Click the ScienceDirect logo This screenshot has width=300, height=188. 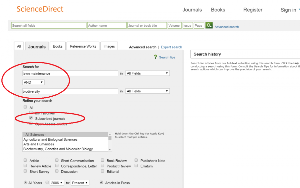click(x=40, y=9)
